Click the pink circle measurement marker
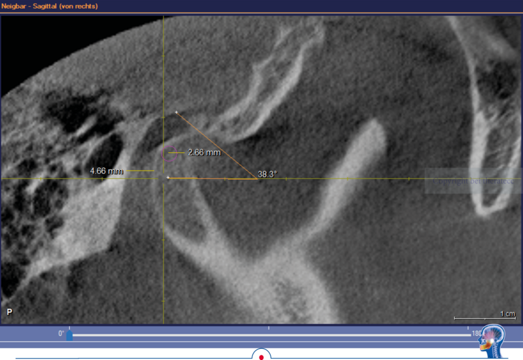 170,153
